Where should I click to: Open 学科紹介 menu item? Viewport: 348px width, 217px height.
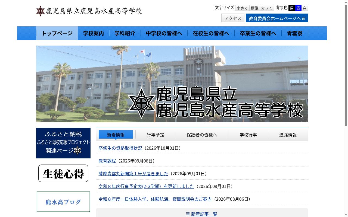click(x=125, y=33)
